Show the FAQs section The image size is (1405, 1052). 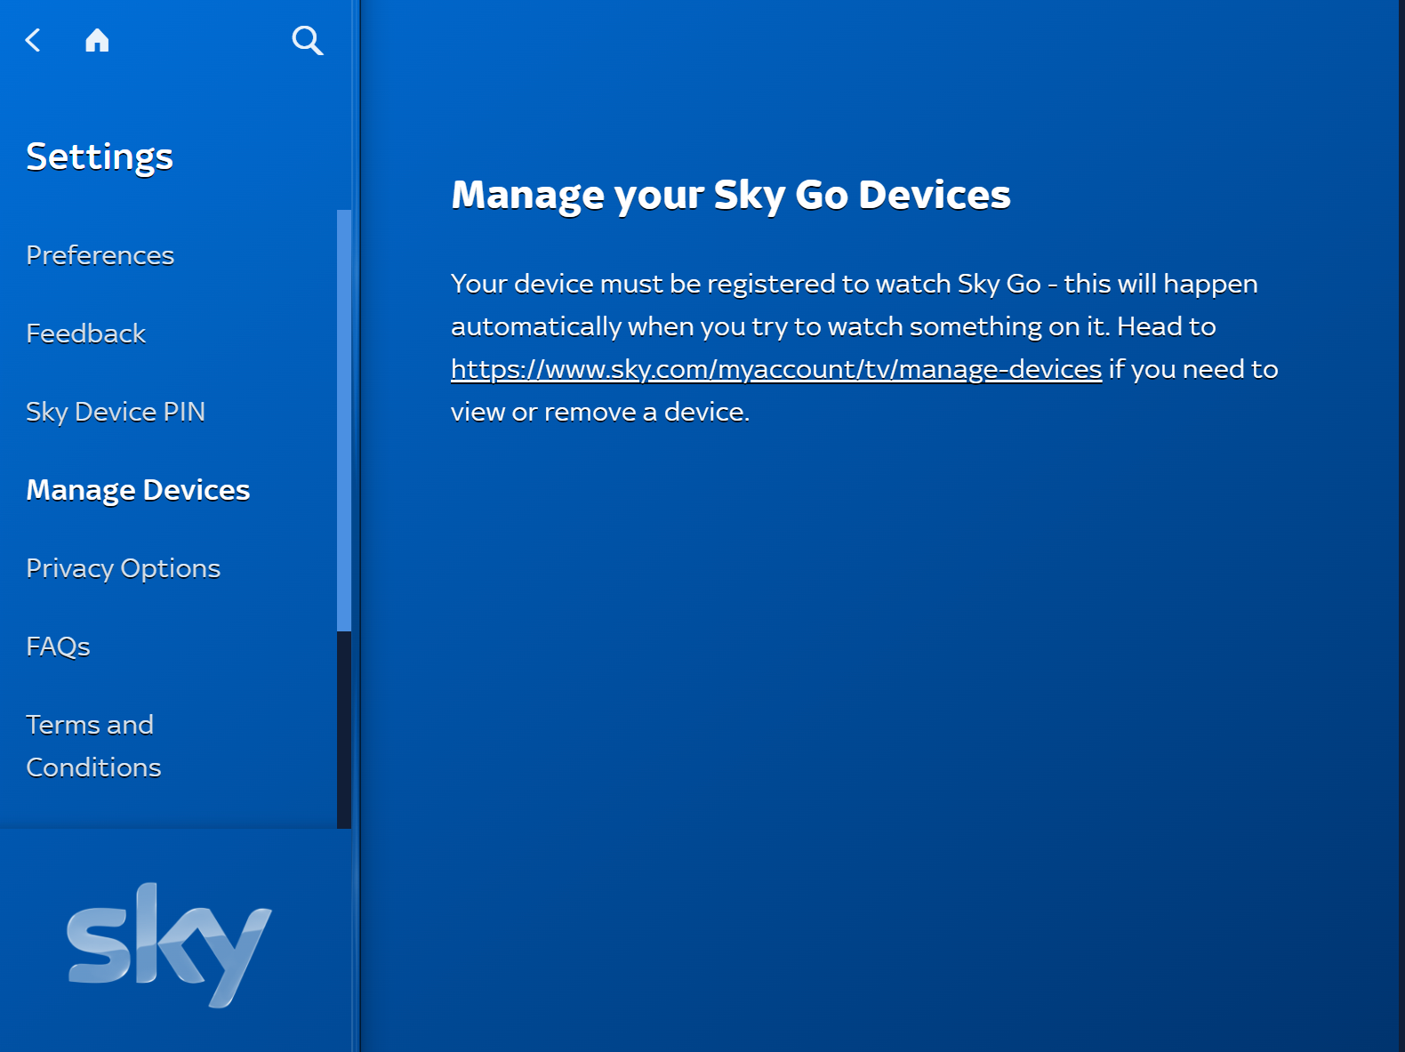point(58,646)
